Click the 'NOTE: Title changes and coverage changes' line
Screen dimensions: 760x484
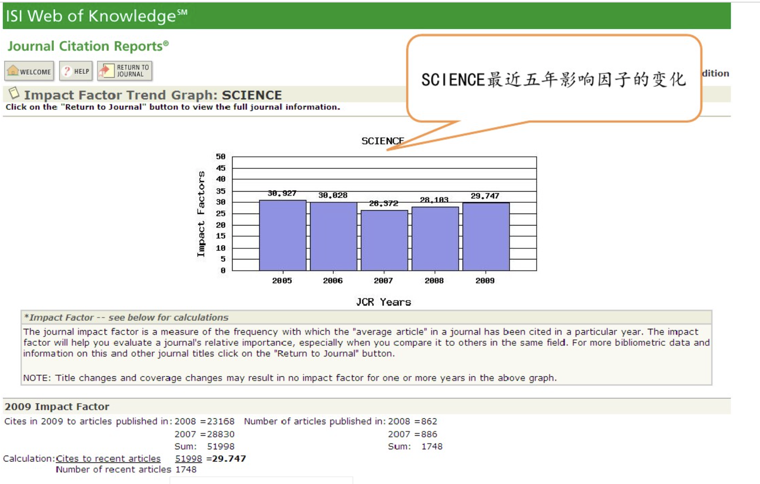290,378
